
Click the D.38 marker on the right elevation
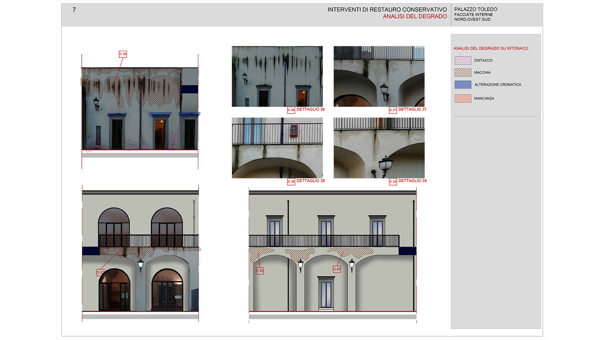(260, 271)
